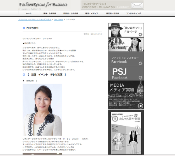The height and width of the screenshot is (156, 175).
Task: Follow the Our Client breadcrumb link
Action: pyautogui.click(x=58, y=19)
